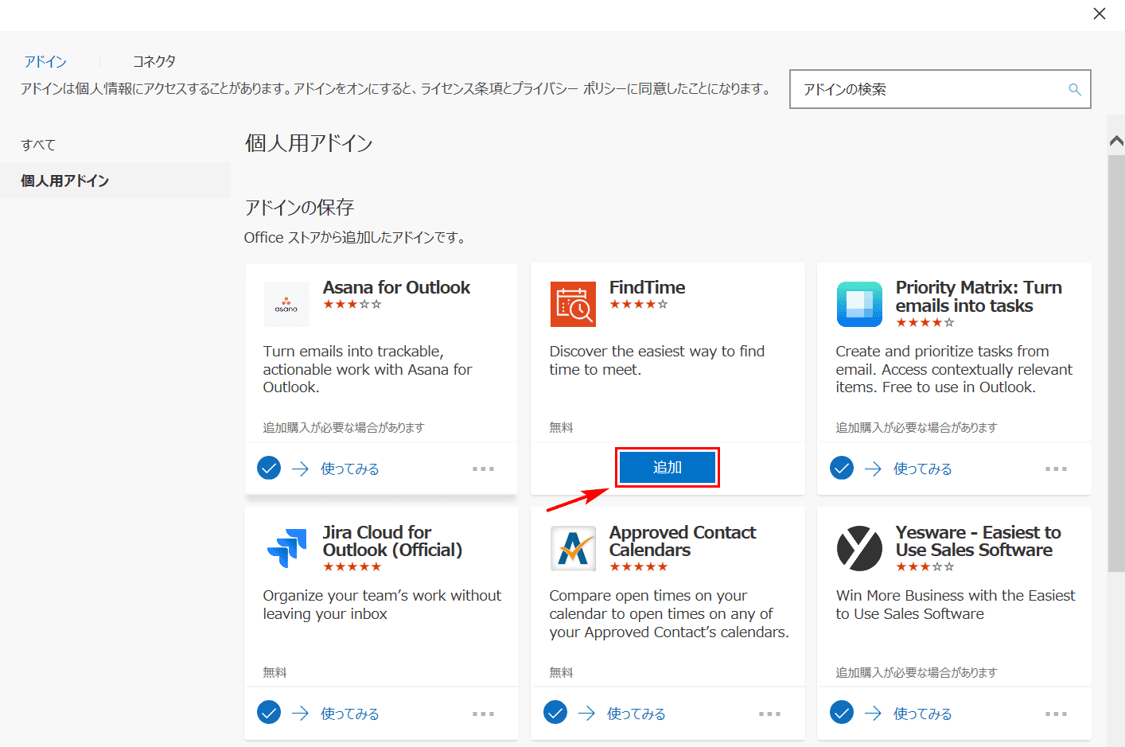Click the arrow icon in Priority Matrix card
The image size is (1125, 747).
click(x=873, y=469)
